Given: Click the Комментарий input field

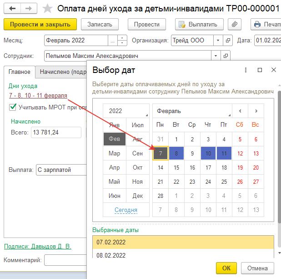Looking at the screenshot, I should click(65, 260).
